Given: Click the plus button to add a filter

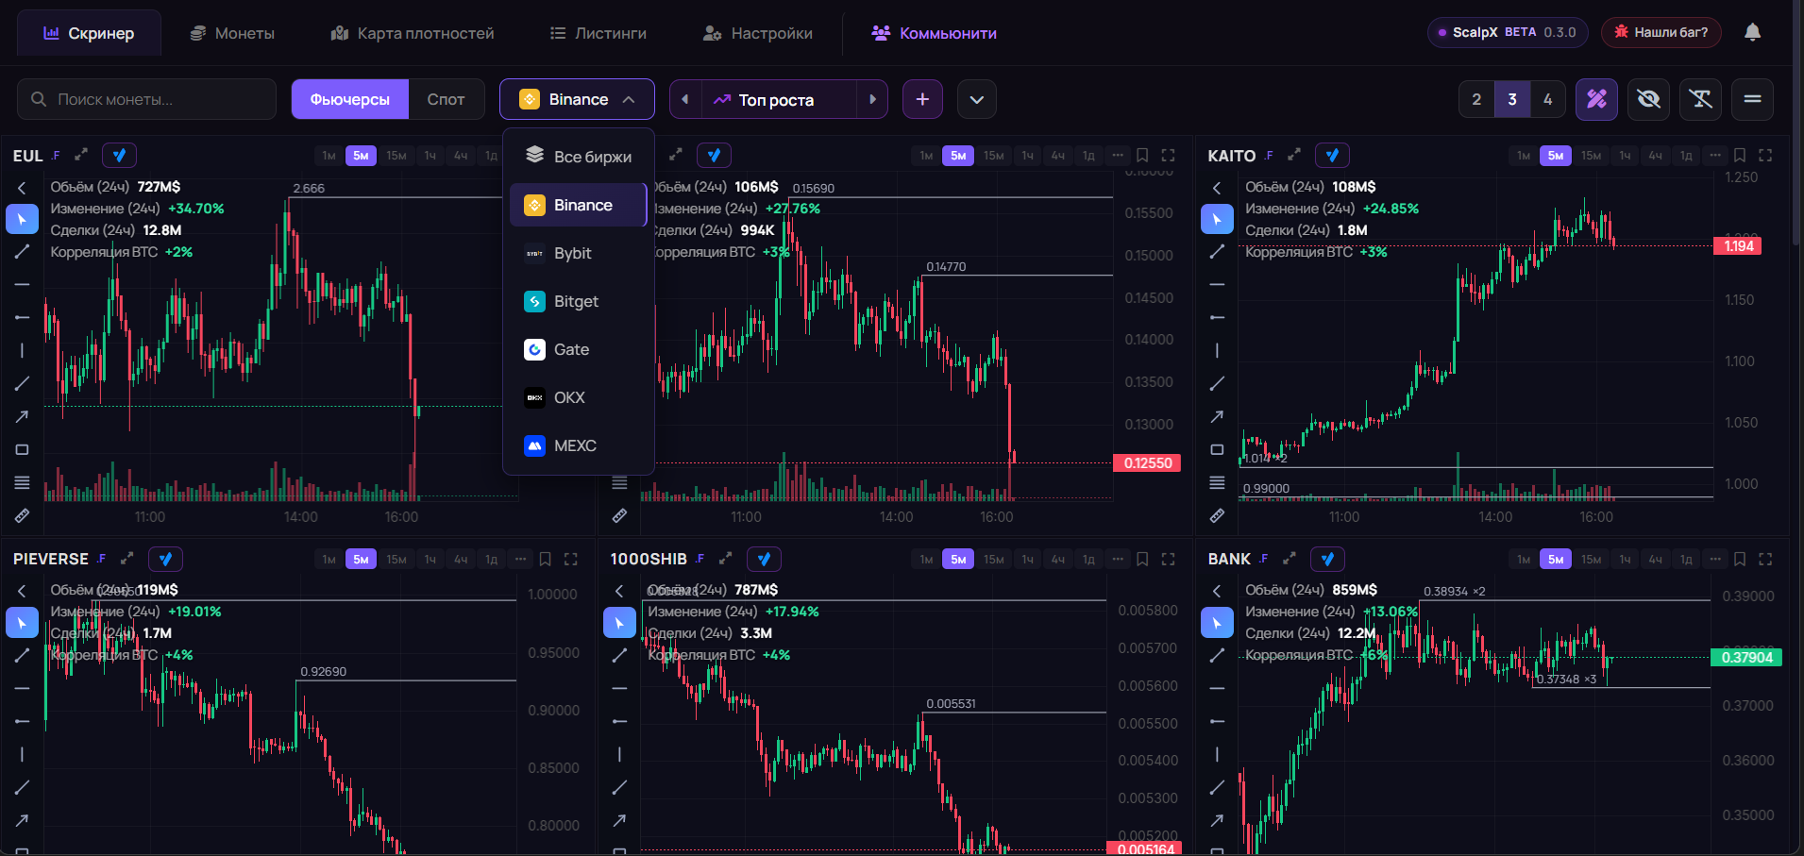Looking at the screenshot, I should click(x=922, y=99).
